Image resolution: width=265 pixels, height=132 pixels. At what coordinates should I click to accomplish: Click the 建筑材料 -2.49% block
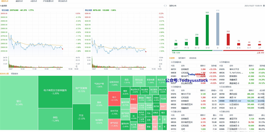coord(125,125)
